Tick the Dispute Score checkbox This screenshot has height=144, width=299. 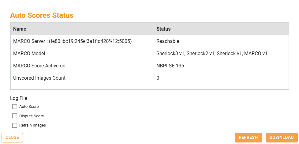pyautogui.click(x=15, y=116)
